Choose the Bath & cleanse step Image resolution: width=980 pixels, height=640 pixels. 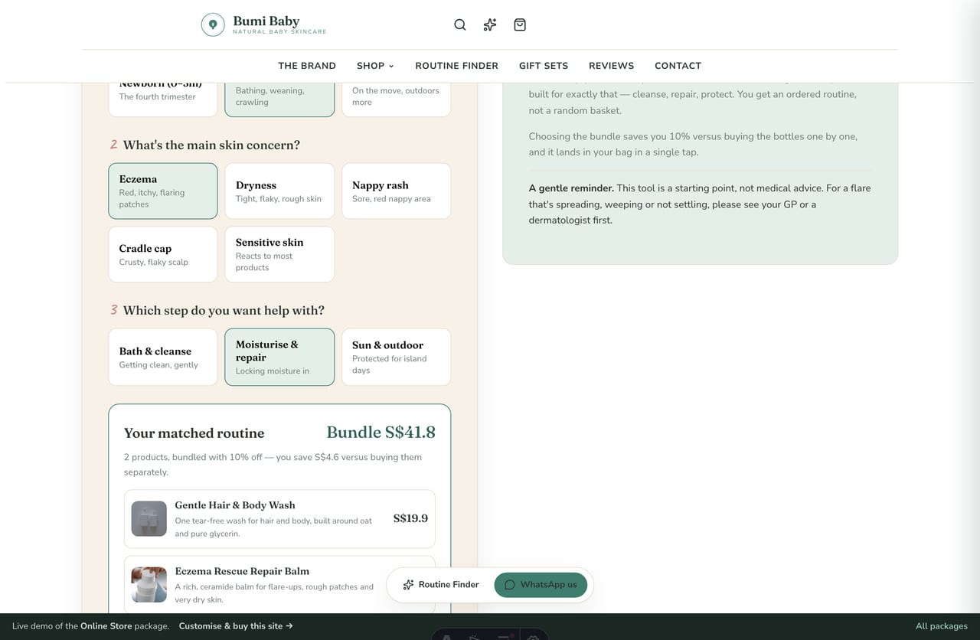point(163,357)
